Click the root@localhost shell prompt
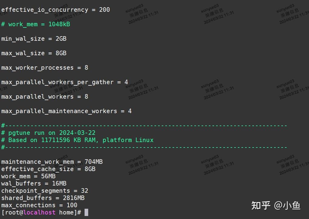The image size is (309, 219). click(36, 212)
